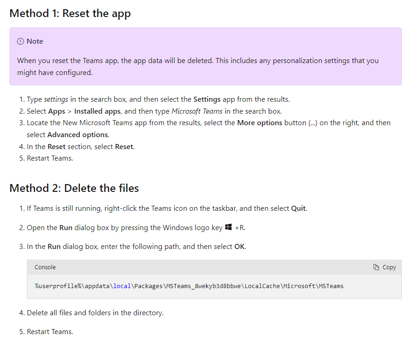Screen dimensions: 402x341
Task: Click the Note info icon
Action: 20,41
